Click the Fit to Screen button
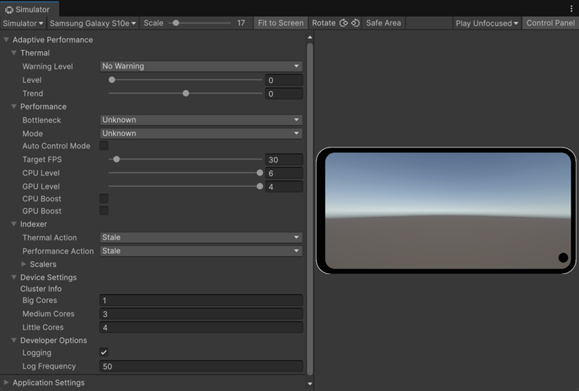 point(280,23)
